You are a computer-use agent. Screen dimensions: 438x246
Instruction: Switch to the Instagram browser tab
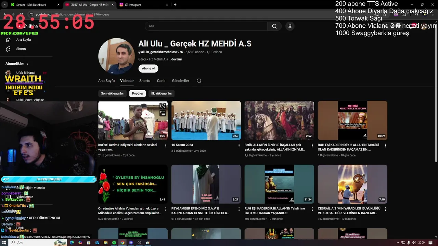(144, 5)
